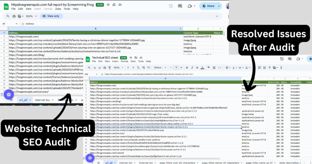Viewport: 312px width, 164px height.
Task: Select the livegreenspdx.com/contact/ cell in Technical SEO sheet
Action: [165, 153]
